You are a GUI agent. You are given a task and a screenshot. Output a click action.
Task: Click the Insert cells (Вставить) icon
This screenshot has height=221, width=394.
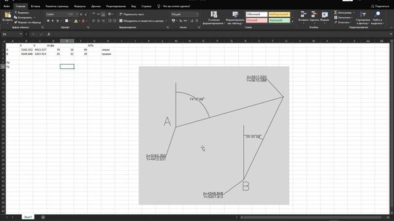click(x=304, y=14)
